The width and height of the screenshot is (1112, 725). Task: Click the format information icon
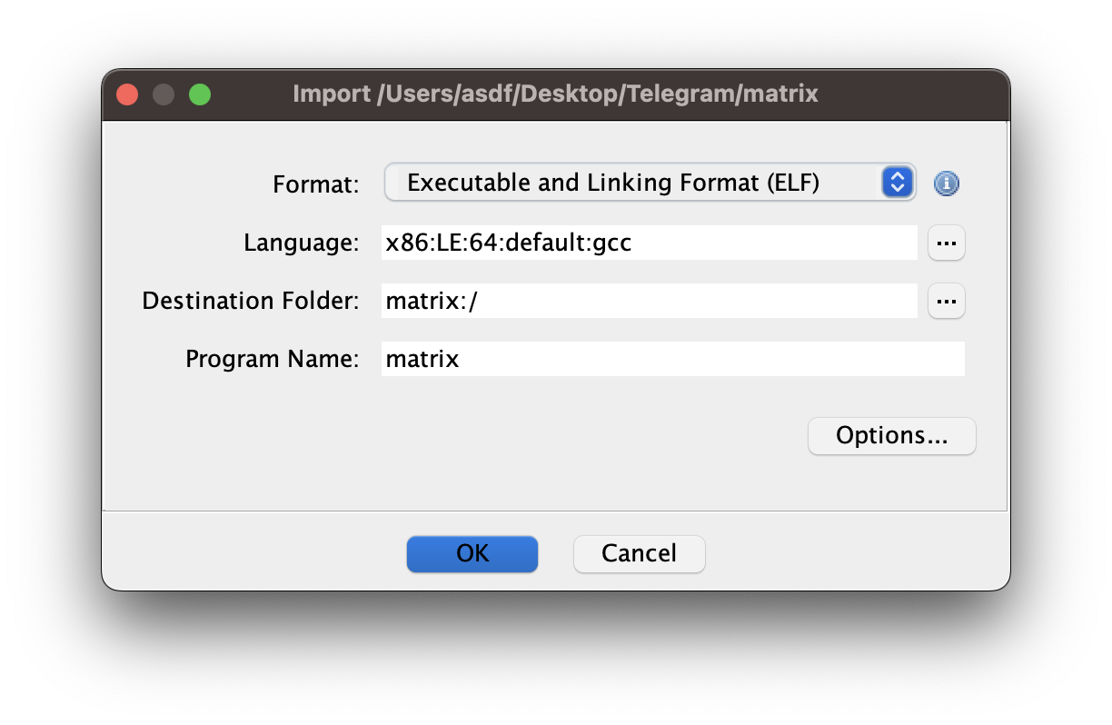tap(947, 184)
